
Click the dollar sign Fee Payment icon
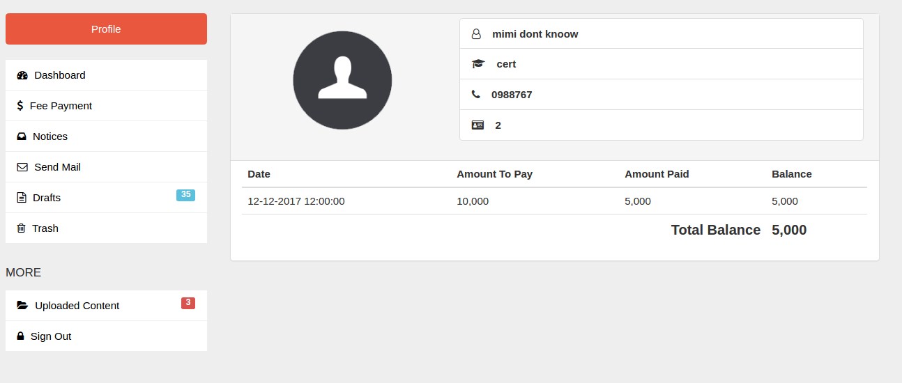pos(20,106)
